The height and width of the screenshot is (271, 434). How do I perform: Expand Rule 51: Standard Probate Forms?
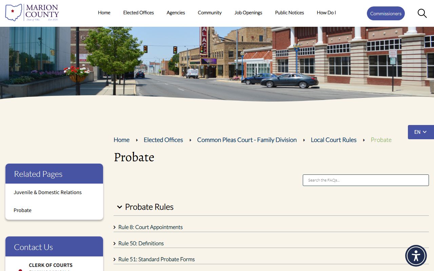[x=156, y=259]
